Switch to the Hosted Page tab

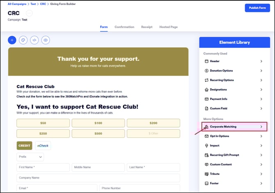(x=168, y=27)
